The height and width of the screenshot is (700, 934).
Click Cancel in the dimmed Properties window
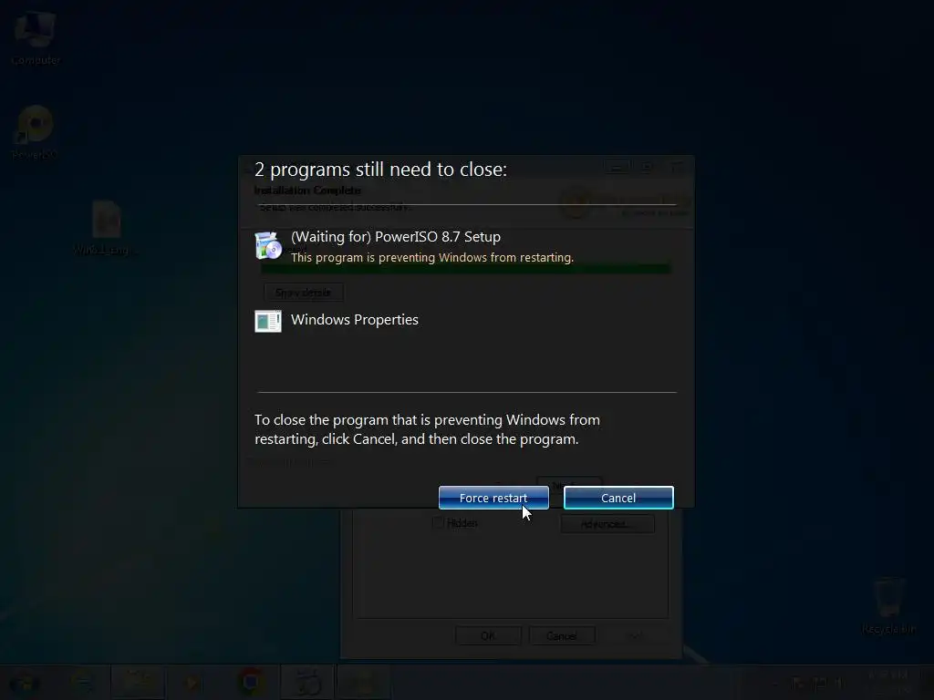coord(561,635)
